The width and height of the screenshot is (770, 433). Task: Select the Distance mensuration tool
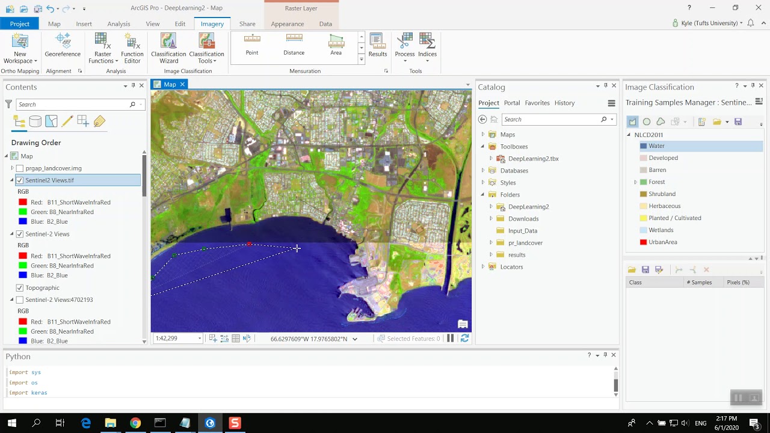pos(294,45)
